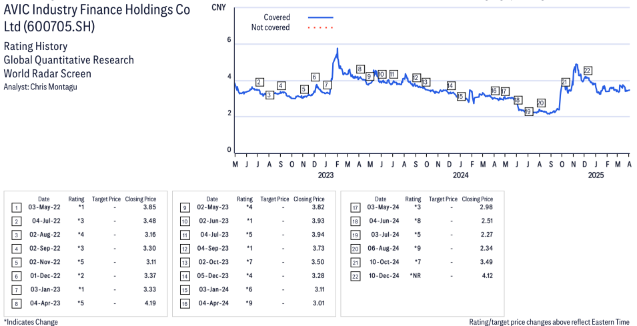
Task: Click the 2025 year label on the axis
Action: tap(596, 175)
